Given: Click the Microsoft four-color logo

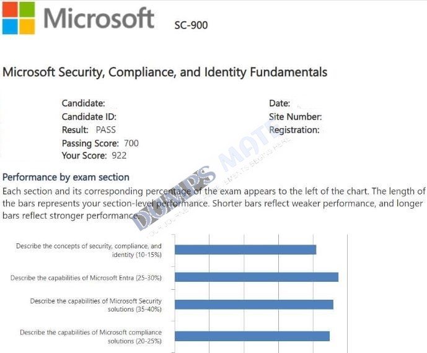Looking at the screenshot, I should click(x=19, y=18).
